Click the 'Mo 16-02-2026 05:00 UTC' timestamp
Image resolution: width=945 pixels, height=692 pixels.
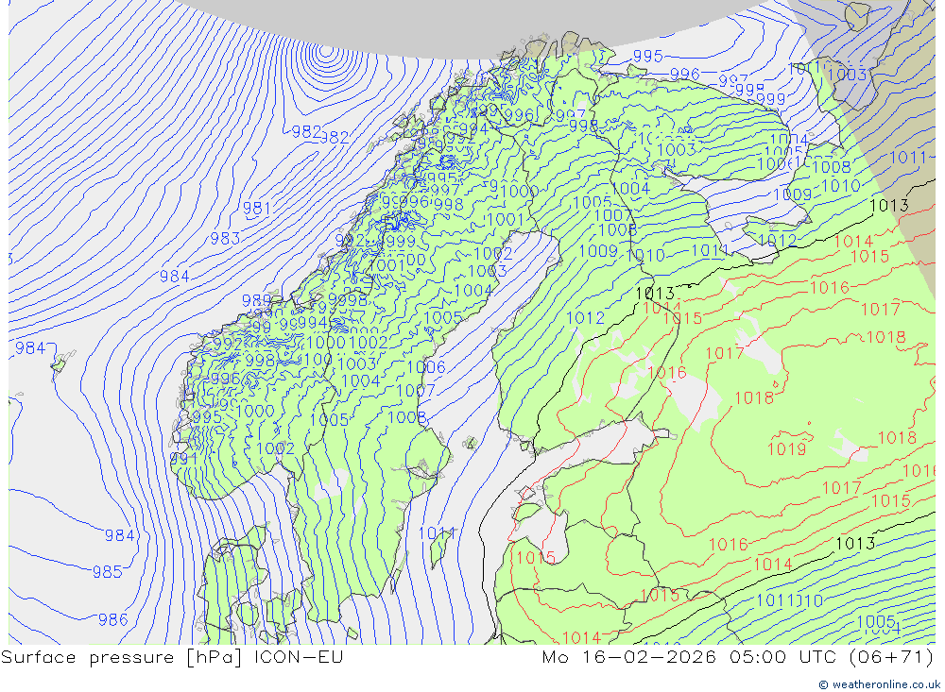(689, 657)
